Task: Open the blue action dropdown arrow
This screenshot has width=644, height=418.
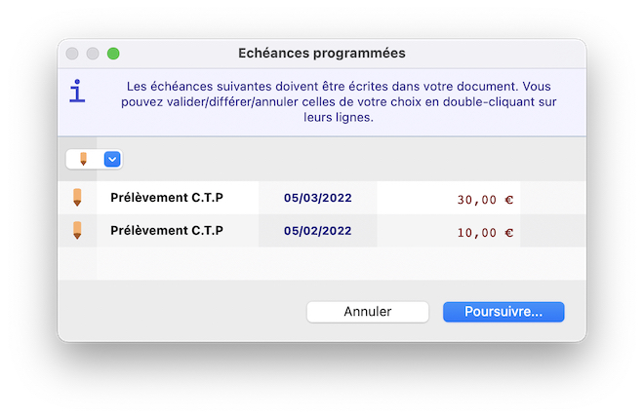Action: click(x=112, y=159)
